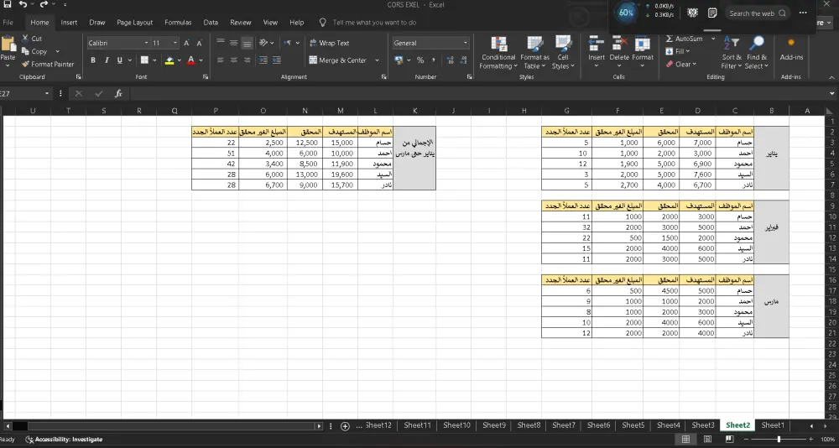Apply the yellow fill color bucket
Viewport: 839px width, 448px height.
pyautogui.click(x=169, y=60)
